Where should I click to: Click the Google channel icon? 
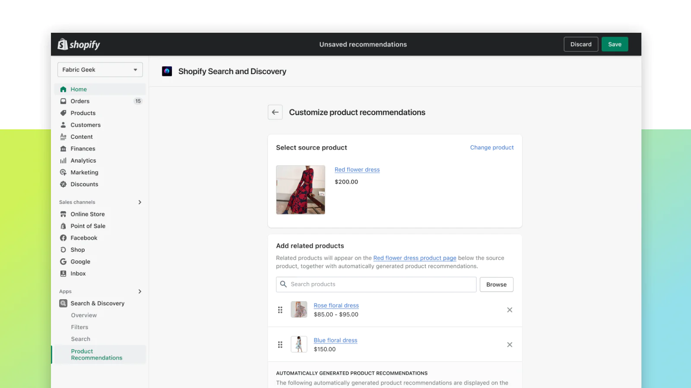pos(63,261)
